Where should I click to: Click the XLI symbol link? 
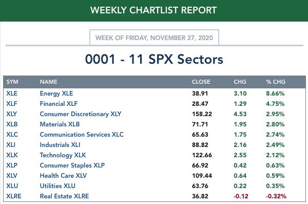click(x=11, y=145)
